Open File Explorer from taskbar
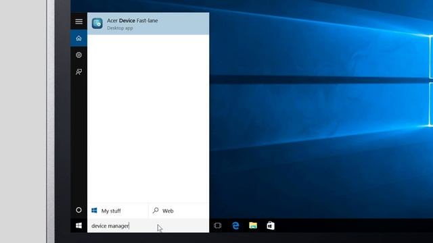Image resolution: width=433 pixels, height=243 pixels. [253, 225]
